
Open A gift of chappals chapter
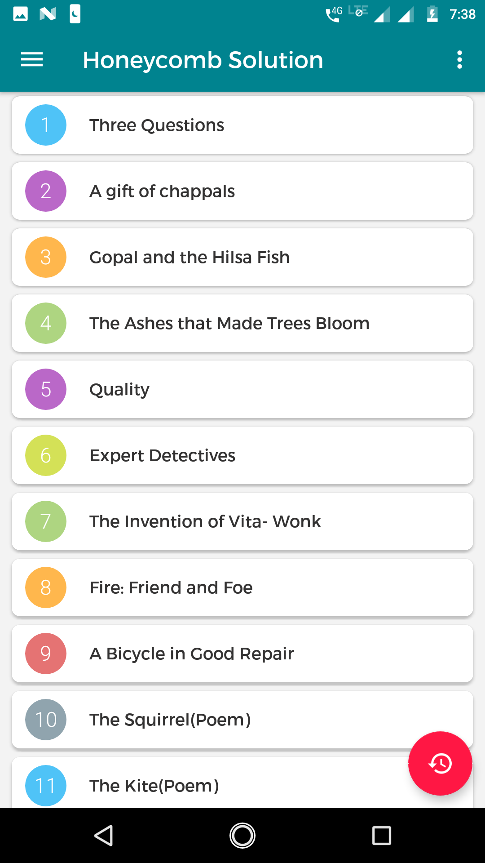click(242, 191)
